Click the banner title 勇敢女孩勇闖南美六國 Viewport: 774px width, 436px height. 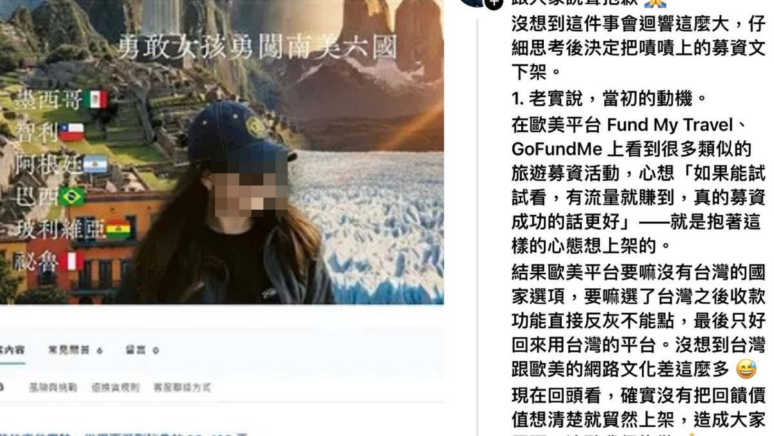[257, 47]
